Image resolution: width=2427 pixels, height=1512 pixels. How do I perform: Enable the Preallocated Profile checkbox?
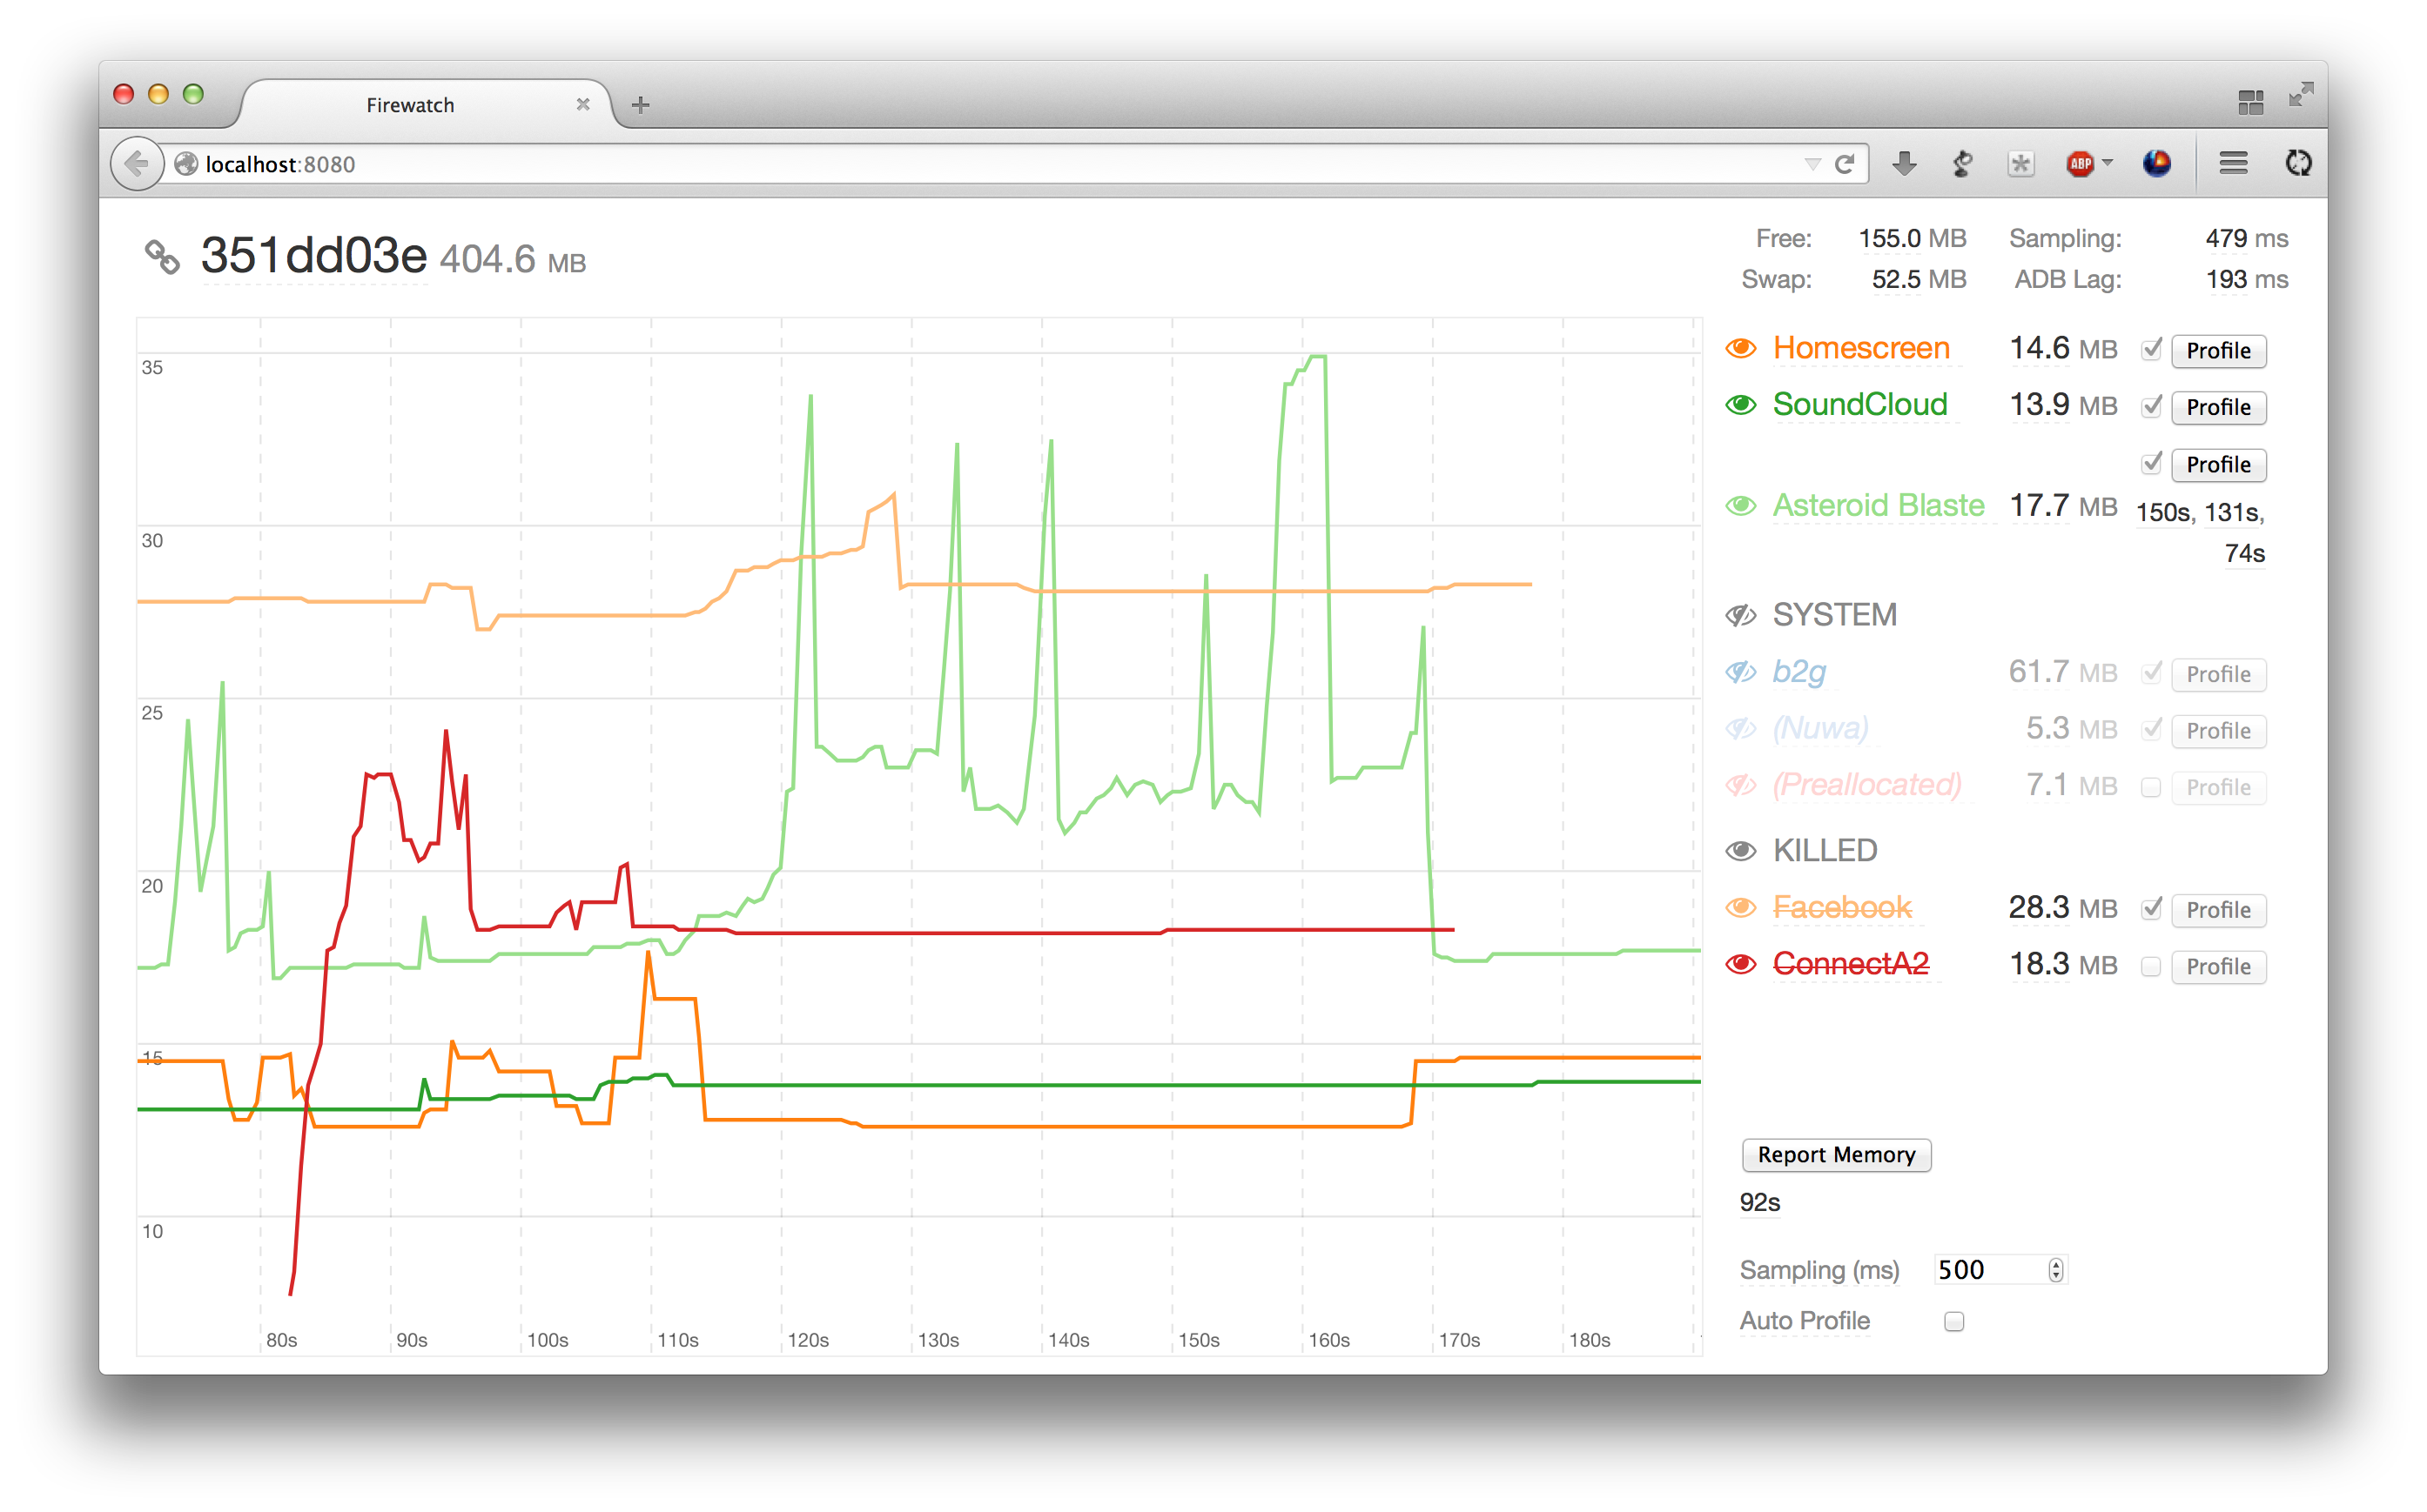click(2148, 789)
